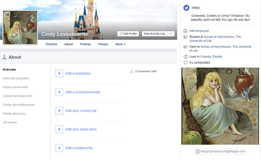Go to the Photos tab
The image size is (261, 160).
pyautogui.click(x=103, y=44)
